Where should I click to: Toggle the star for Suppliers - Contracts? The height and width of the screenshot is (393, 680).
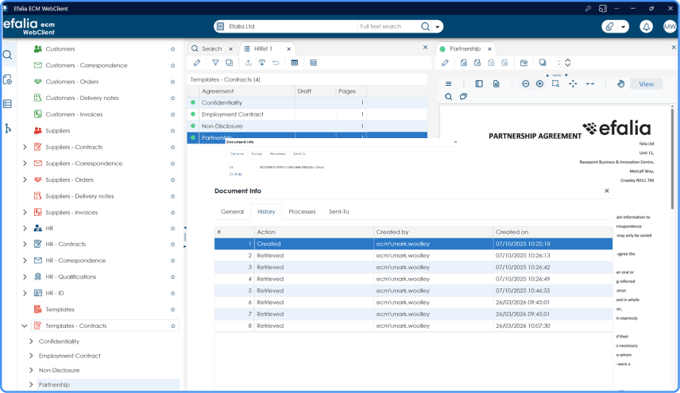(172, 147)
